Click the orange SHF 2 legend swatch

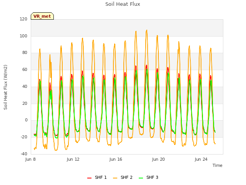(x=115, y=178)
